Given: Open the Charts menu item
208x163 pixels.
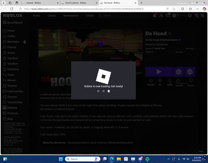Looking at the screenshot, I should point(52,15).
